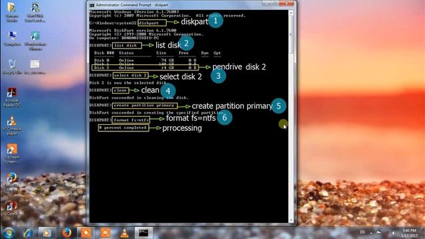Click the 'Disk 0 Online 74 GB' row
Viewport: 425px width, 239px height.
pos(145,60)
